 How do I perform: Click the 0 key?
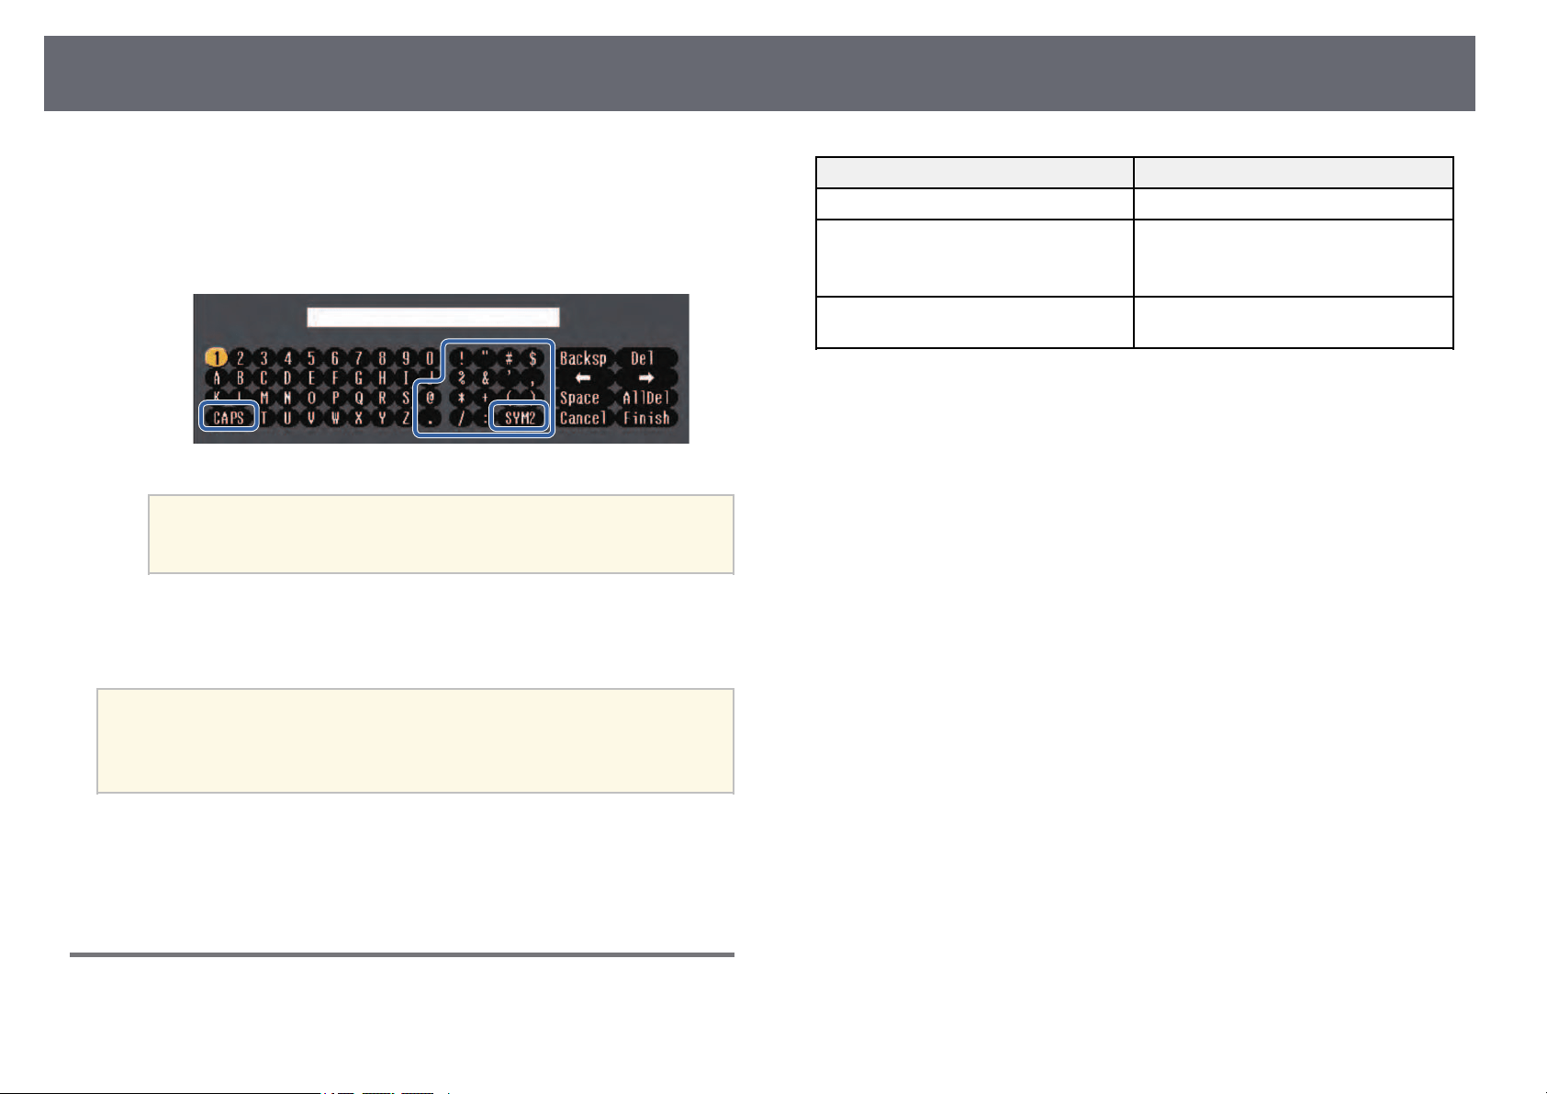point(430,358)
